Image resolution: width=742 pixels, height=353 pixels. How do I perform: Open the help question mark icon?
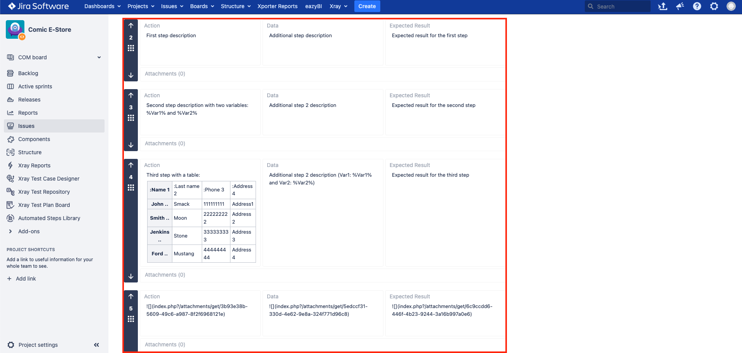(697, 6)
